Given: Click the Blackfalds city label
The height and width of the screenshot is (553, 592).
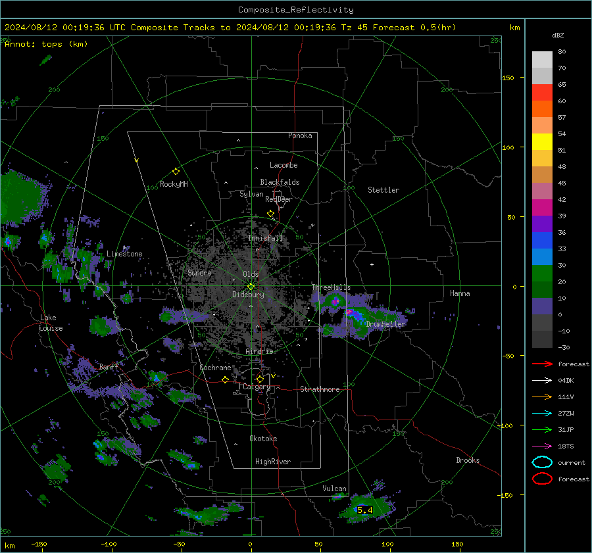Looking at the screenshot, I should coord(280,182).
